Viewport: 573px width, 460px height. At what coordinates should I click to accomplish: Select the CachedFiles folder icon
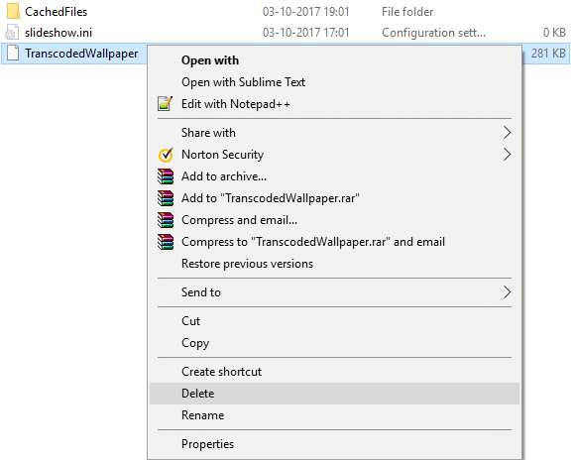pyautogui.click(x=13, y=11)
